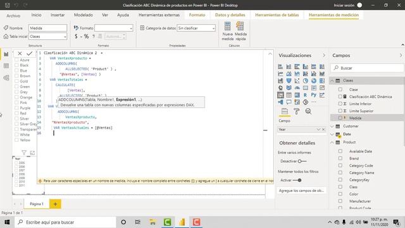
Task: Select the slicer visual
Action: (x=280, y=95)
